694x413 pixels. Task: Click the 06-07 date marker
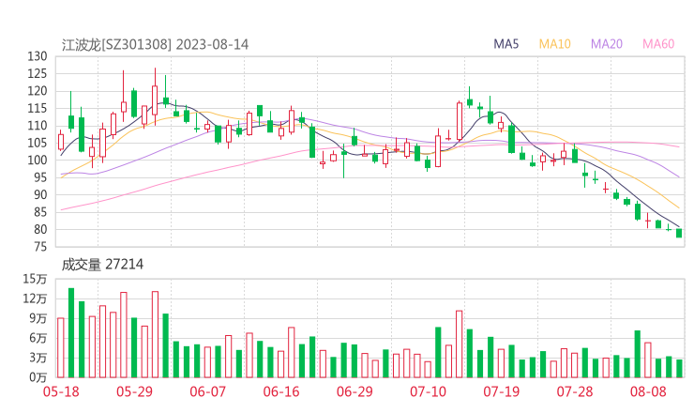pyautogui.click(x=208, y=391)
